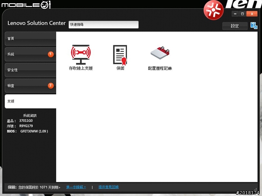This screenshot has height=196, width=262.
Task: Maximize the Lenovo Solution Center window
Action: (x=242, y=14)
